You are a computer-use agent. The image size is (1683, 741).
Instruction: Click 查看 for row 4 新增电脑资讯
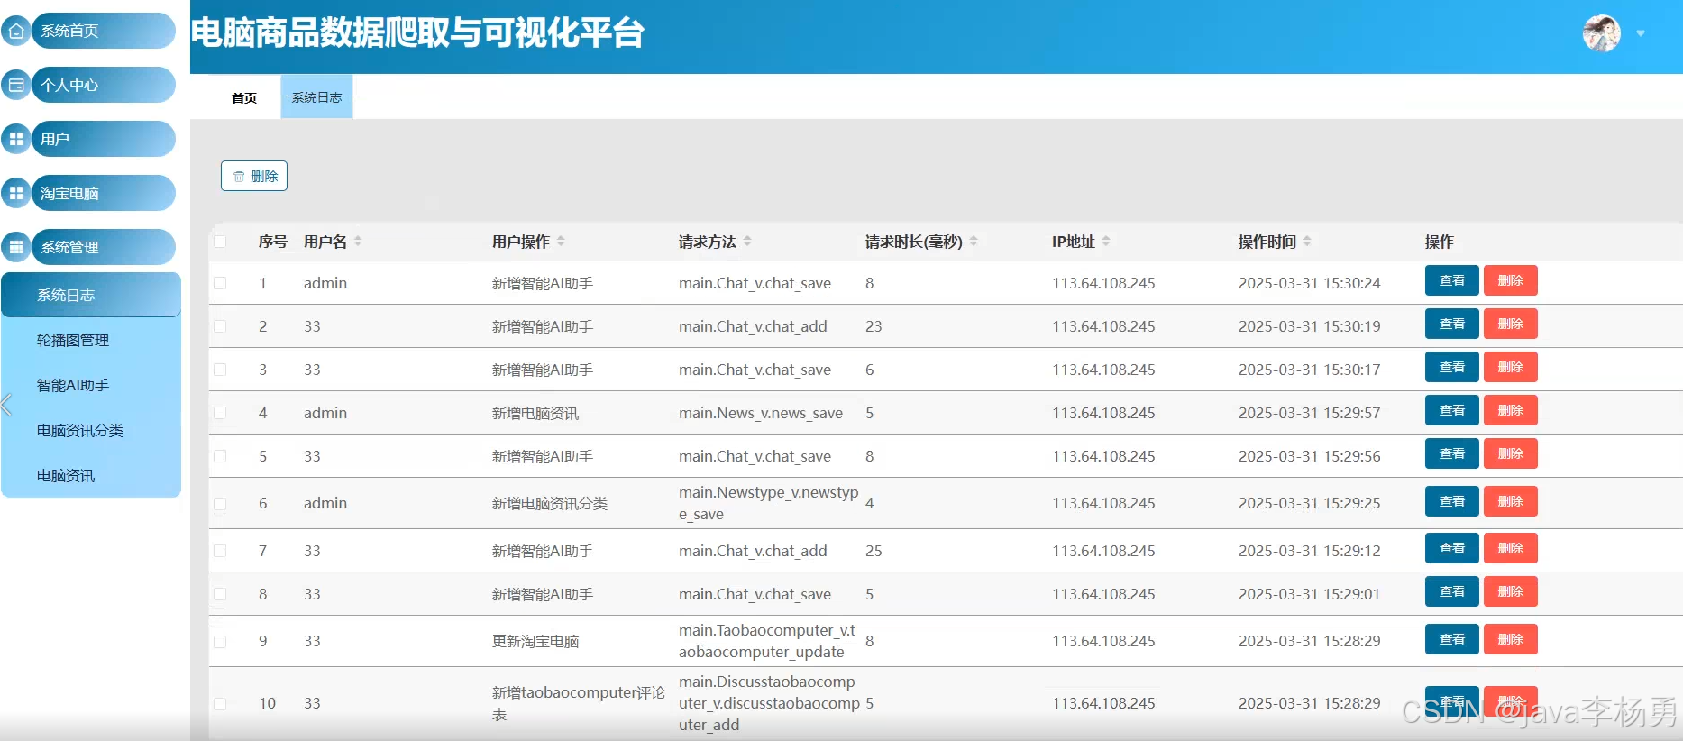click(x=1451, y=410)
